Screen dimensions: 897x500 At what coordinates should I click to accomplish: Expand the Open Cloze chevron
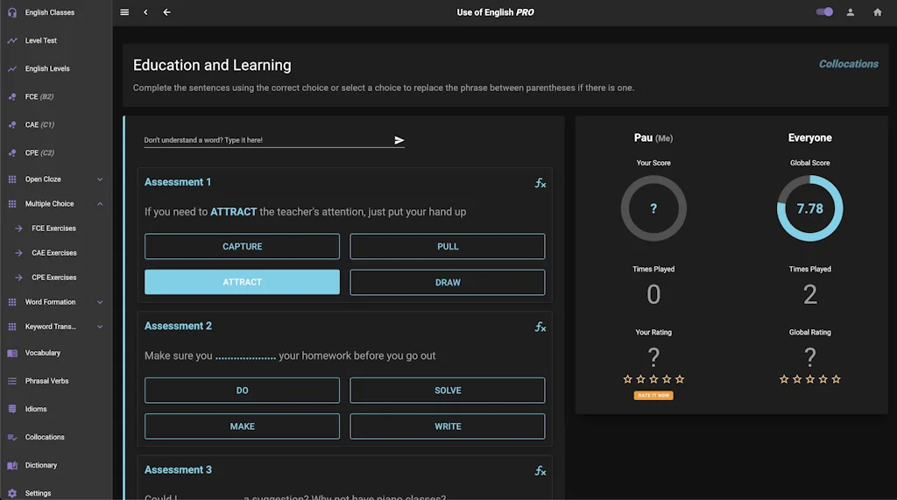point(100,179)
